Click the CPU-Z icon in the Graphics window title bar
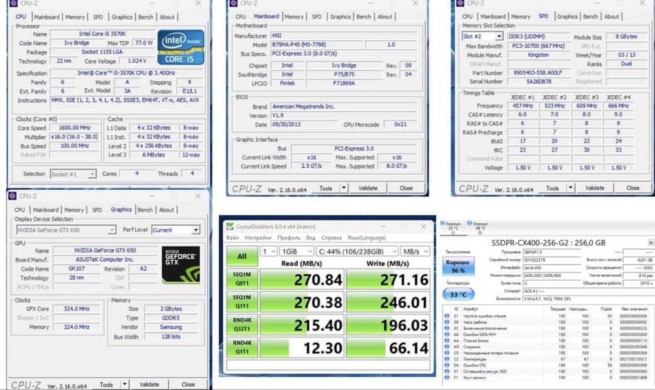Image resolution: width=655 pixels, height=390 pixels. coord(12,196)
